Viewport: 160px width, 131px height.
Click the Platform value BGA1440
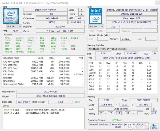60,27
